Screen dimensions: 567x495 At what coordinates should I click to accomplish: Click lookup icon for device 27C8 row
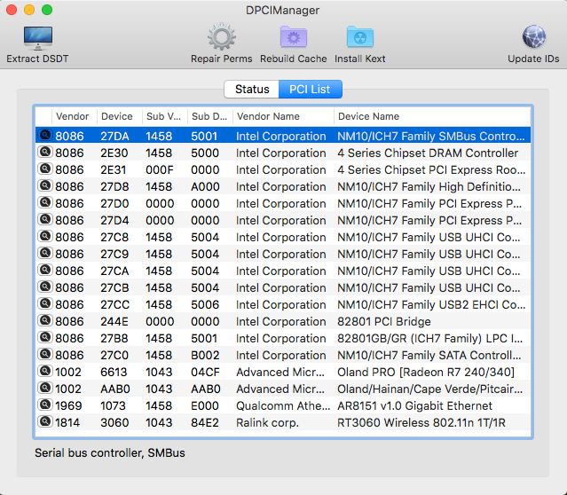45,236
